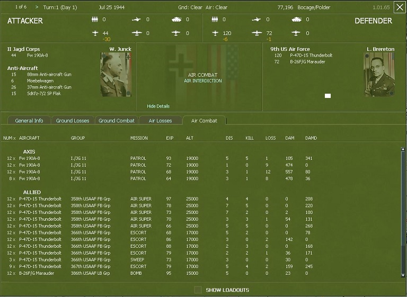Click Bocage/Polder terrain label
Viewport: 407px width, 297px height.
tap(314, 7)
